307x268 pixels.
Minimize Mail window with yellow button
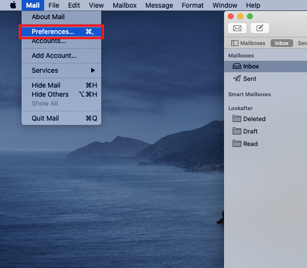coord(240,16)
